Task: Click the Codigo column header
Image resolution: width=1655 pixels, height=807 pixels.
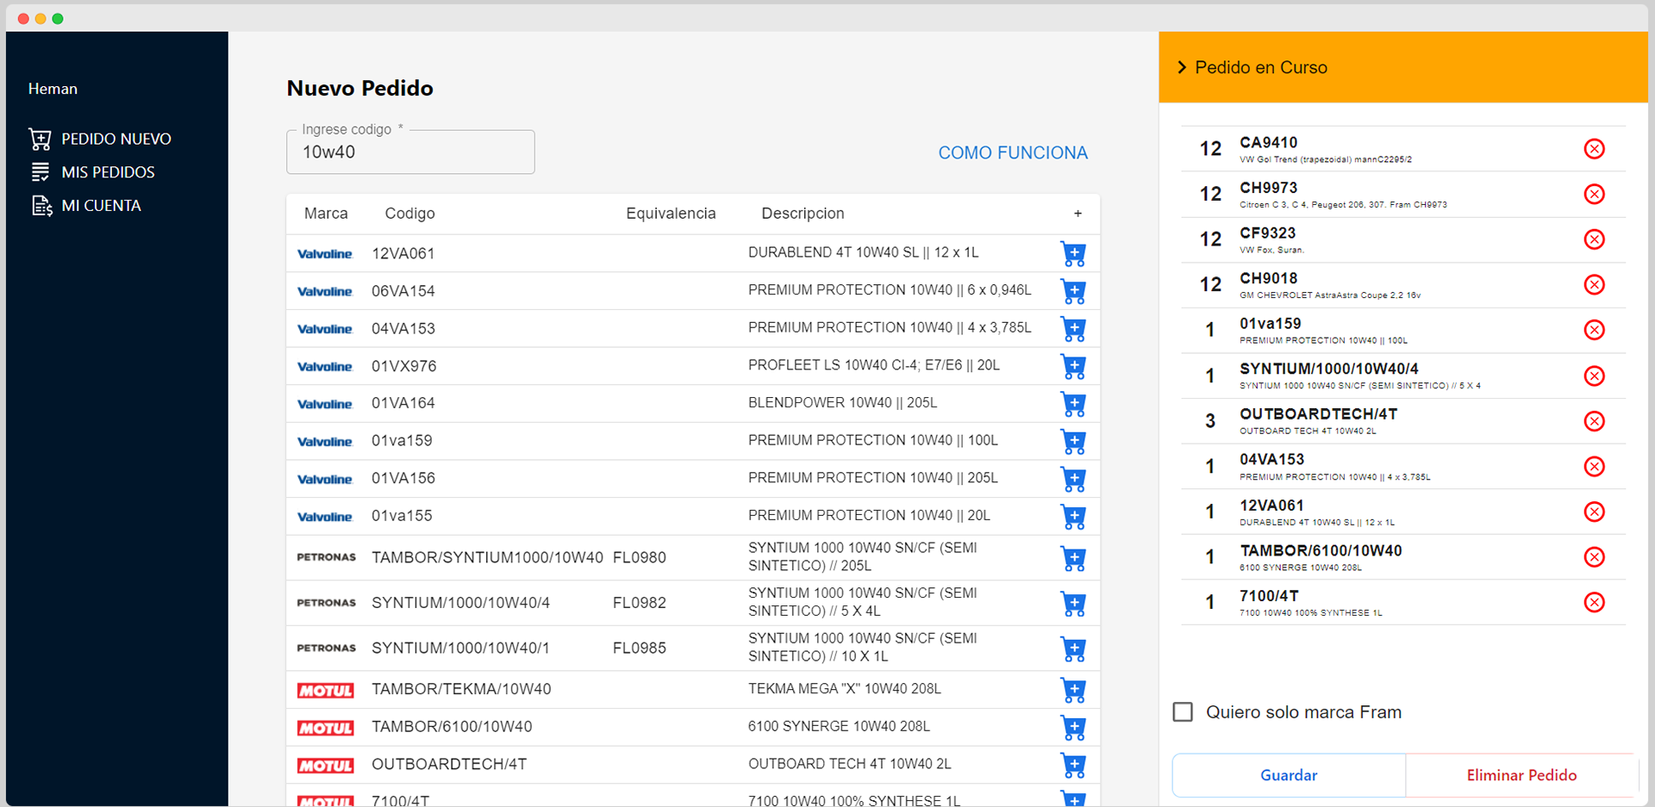Action: coord(409,214)
